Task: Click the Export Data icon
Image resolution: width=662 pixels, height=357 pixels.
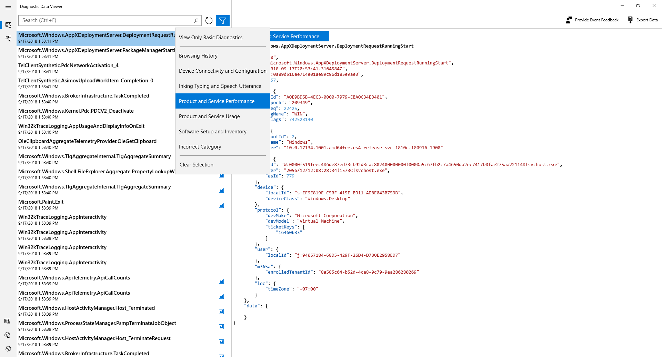Action: 630,20
